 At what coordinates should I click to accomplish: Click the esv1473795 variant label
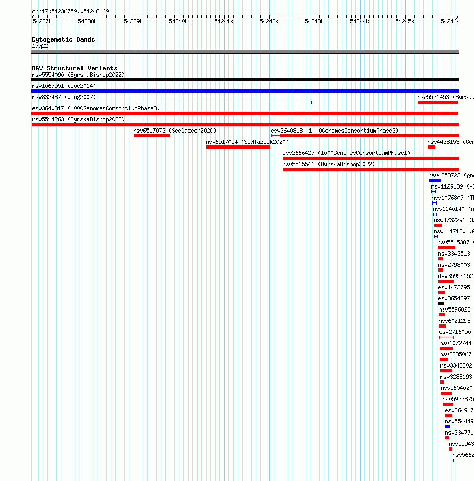(x=454, y=288)
